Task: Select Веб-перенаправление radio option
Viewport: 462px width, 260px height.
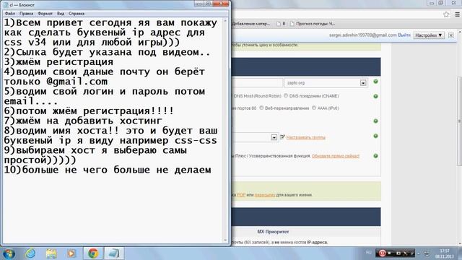Action: [x=261, y=108]
